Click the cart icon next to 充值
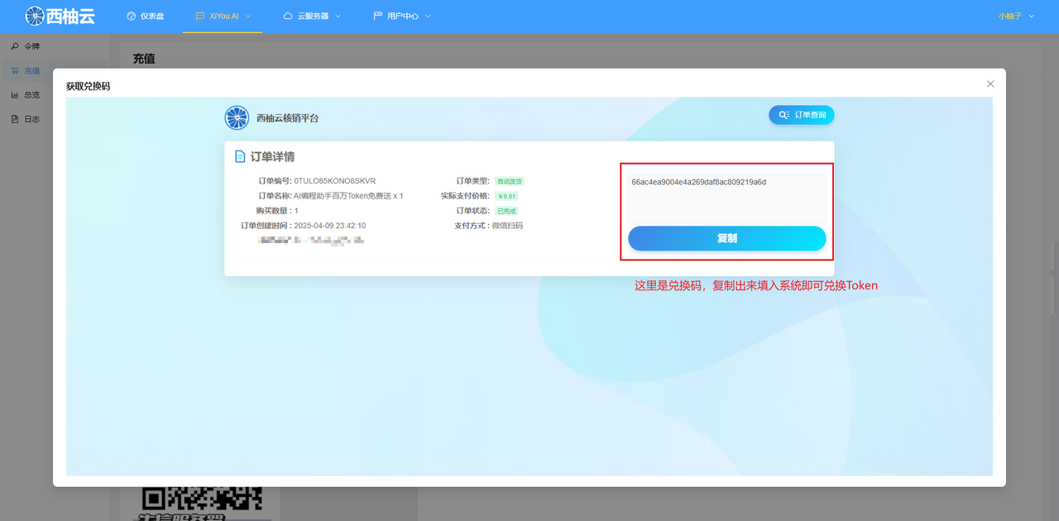 click(15, 71)
